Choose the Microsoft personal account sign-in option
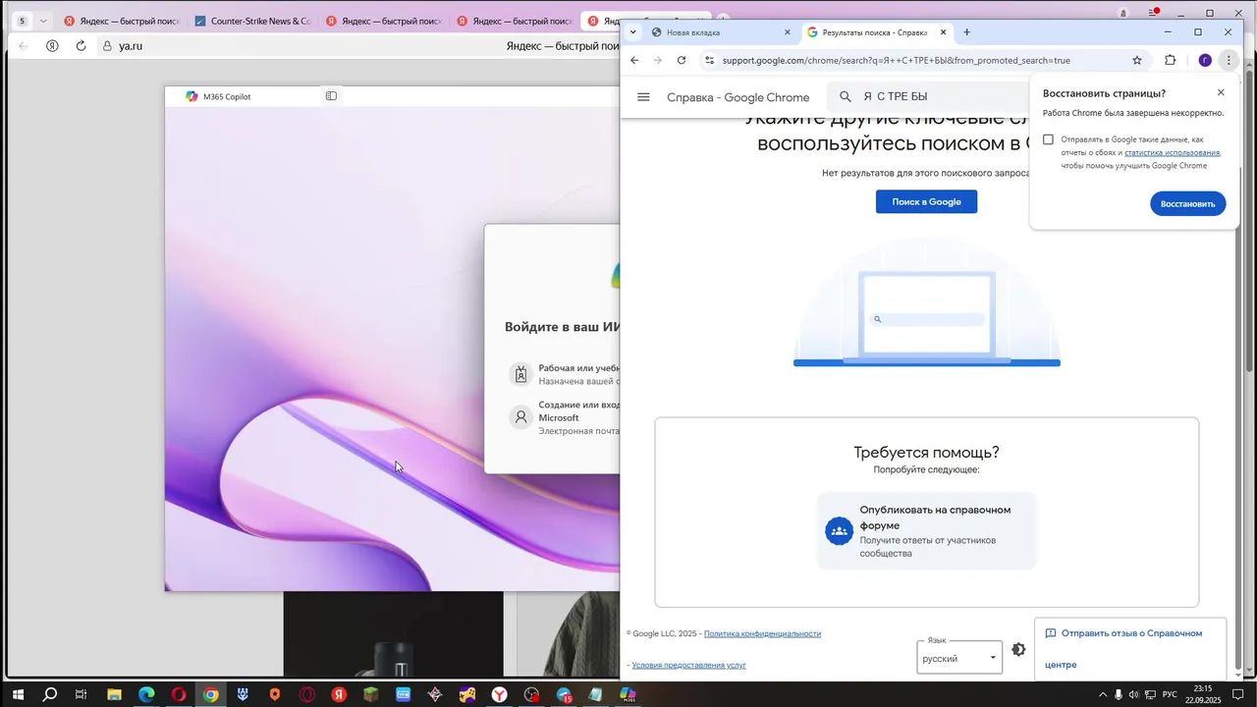 click(x=565, y=417)
